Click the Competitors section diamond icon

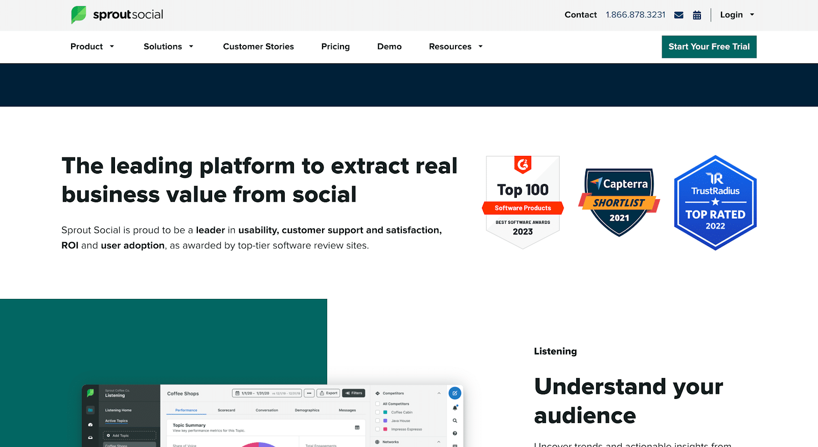(x=377, y=393)
